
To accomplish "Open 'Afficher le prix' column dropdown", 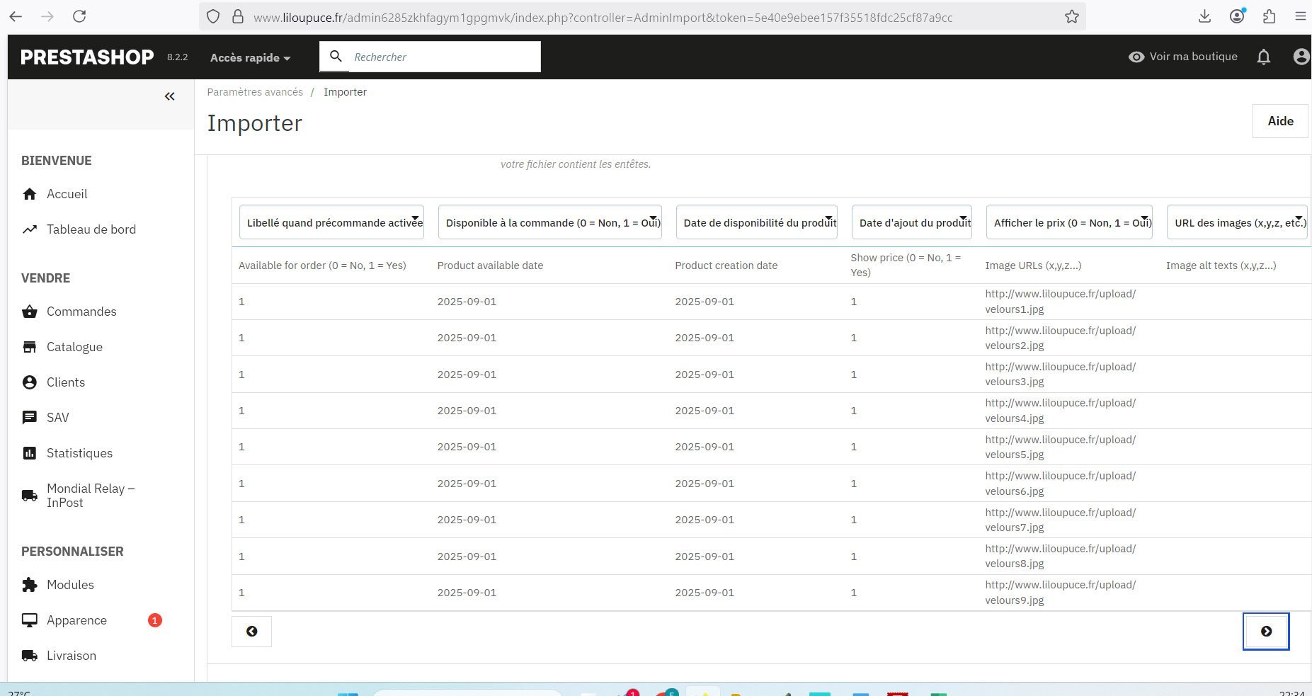I will click(x=1069, y=222).
